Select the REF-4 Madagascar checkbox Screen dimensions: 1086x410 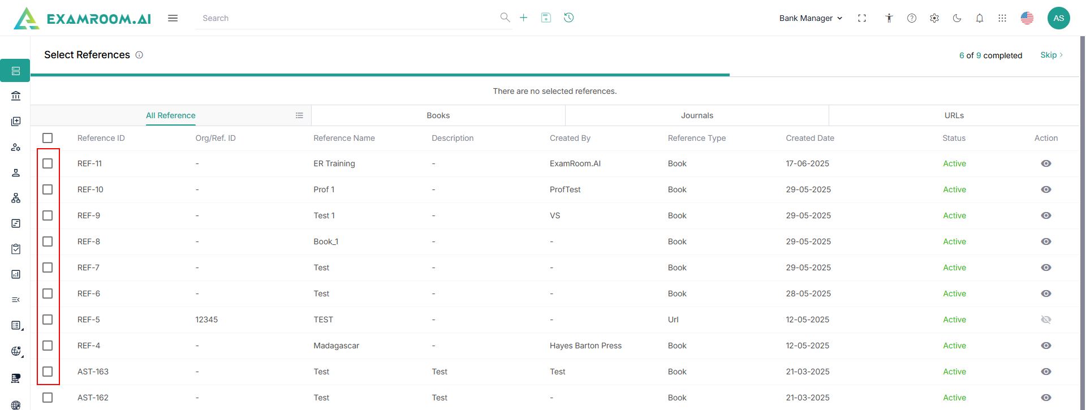(x=48, y=346)
